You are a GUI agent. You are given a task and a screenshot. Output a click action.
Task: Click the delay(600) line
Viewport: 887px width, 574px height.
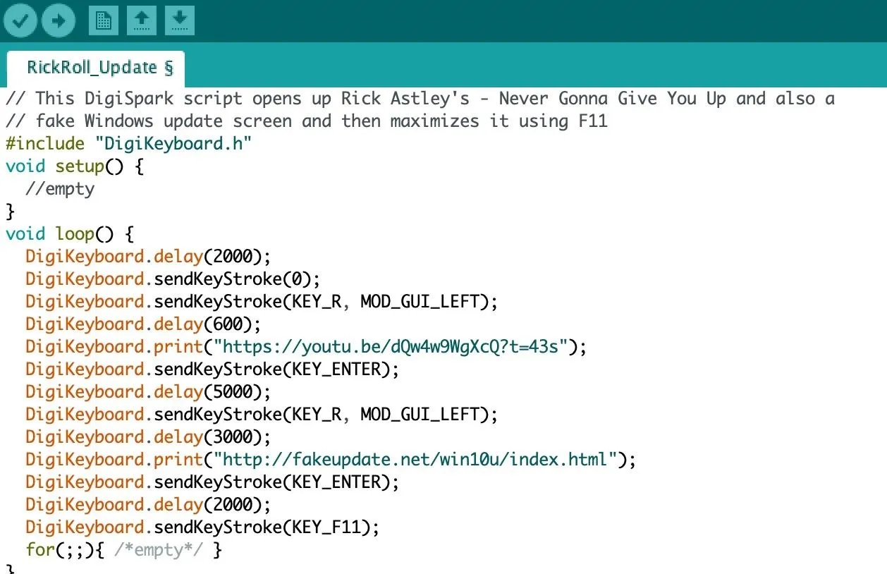pyautogui.click(x=144, y=324)
